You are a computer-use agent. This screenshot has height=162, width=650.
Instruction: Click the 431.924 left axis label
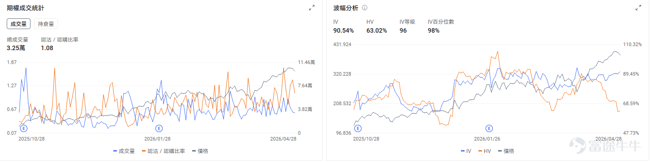tap(342, 44)
